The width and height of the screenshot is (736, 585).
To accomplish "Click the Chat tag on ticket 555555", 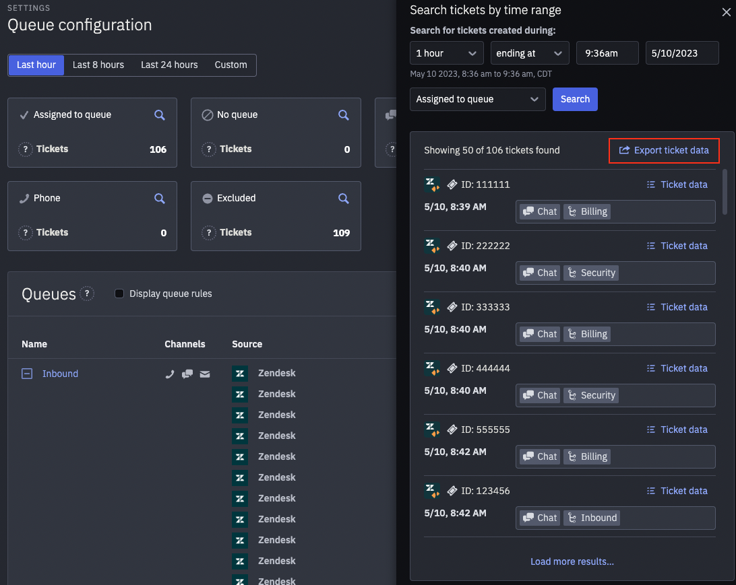I will point(540,456).
